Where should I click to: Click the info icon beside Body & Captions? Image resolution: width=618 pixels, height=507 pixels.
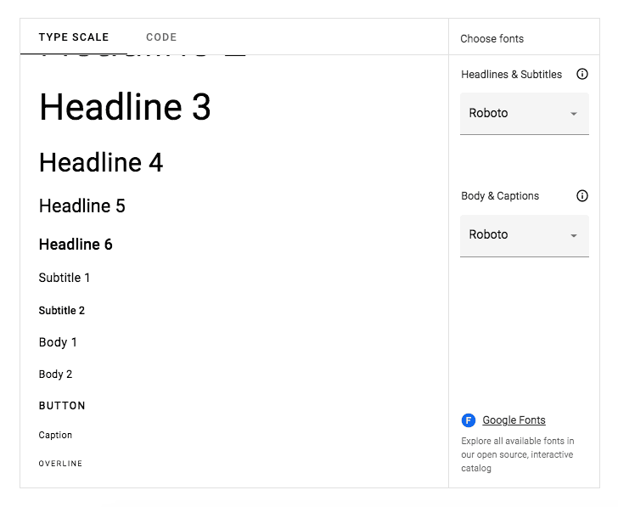[582, 196]
